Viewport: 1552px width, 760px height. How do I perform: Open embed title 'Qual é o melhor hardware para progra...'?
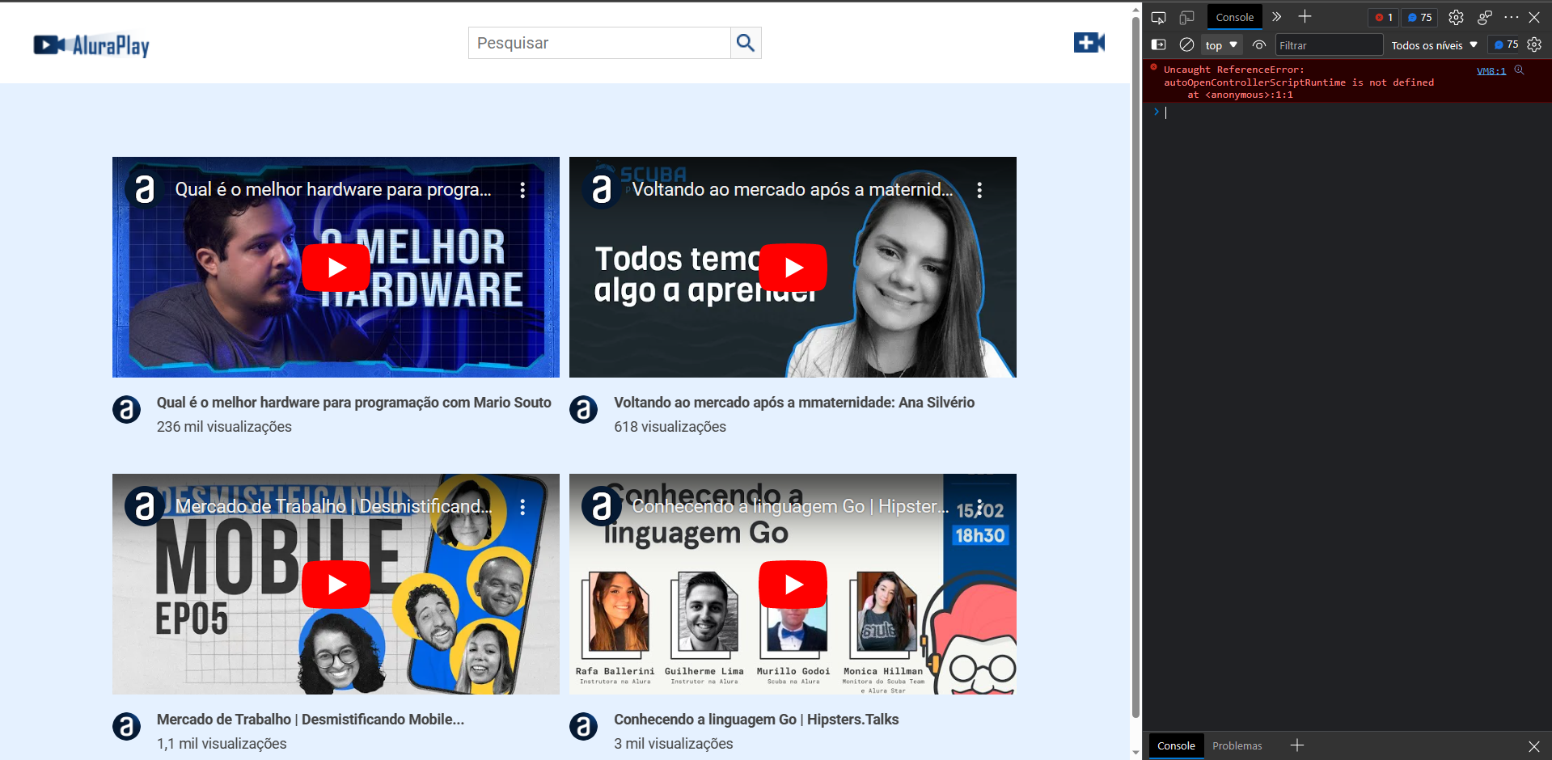tap(333, 189)
